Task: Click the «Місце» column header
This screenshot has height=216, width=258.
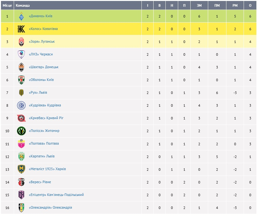Action: click(7, 5)
